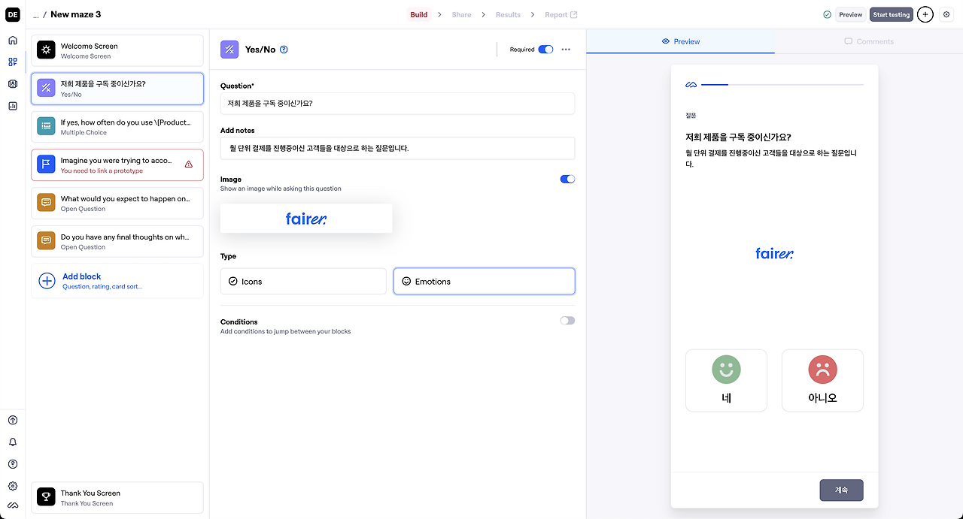
Task: Click the warning triangle on prototype block
Action: point(189,164)
